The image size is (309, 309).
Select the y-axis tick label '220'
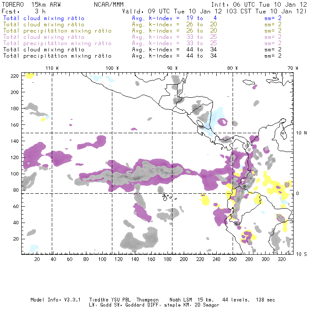pyautogui.click(x=15, y=76)
